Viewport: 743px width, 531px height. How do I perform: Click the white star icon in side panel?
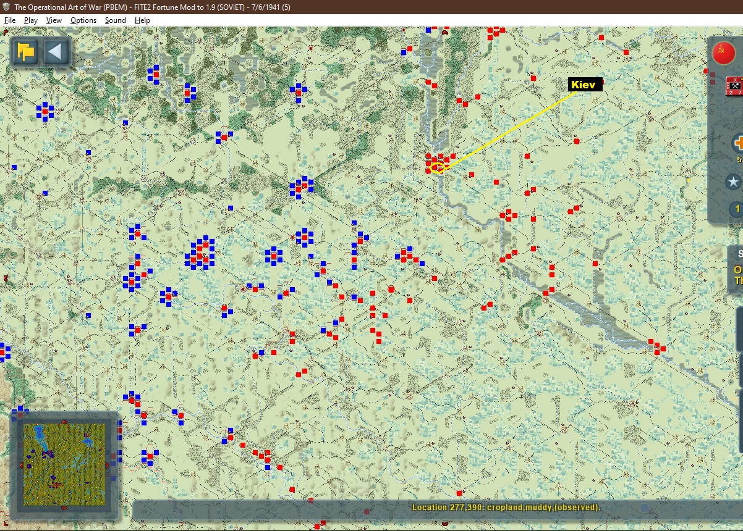tap(733, 182)
